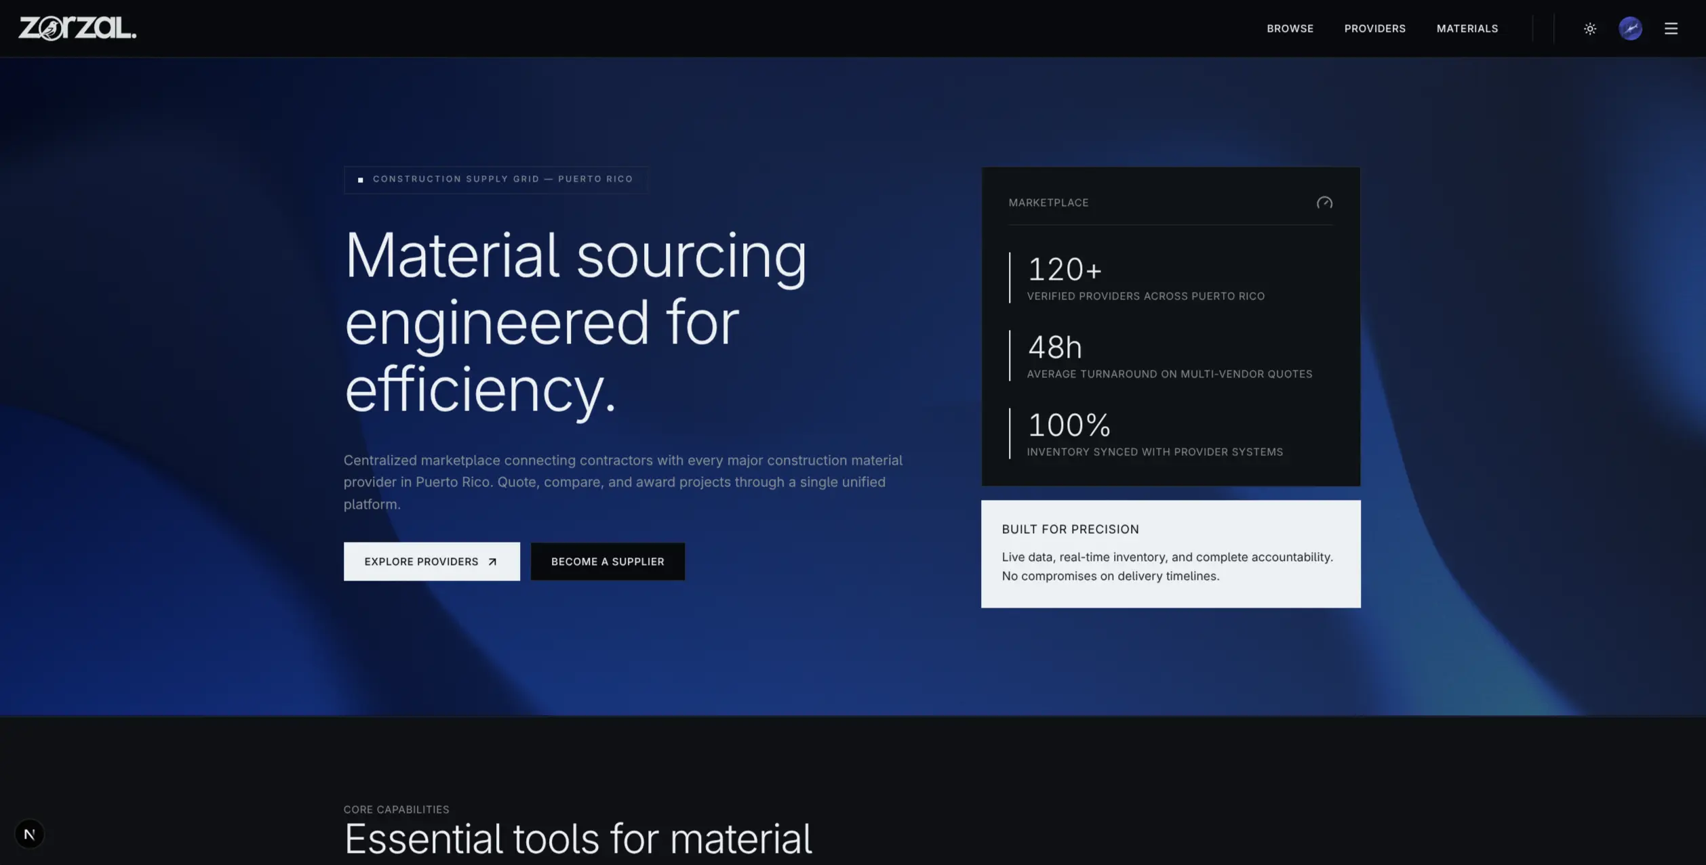This screenshot has width=1706, height=865.
Task: Open the Materials nav link
Action: tap(1467, 28)
